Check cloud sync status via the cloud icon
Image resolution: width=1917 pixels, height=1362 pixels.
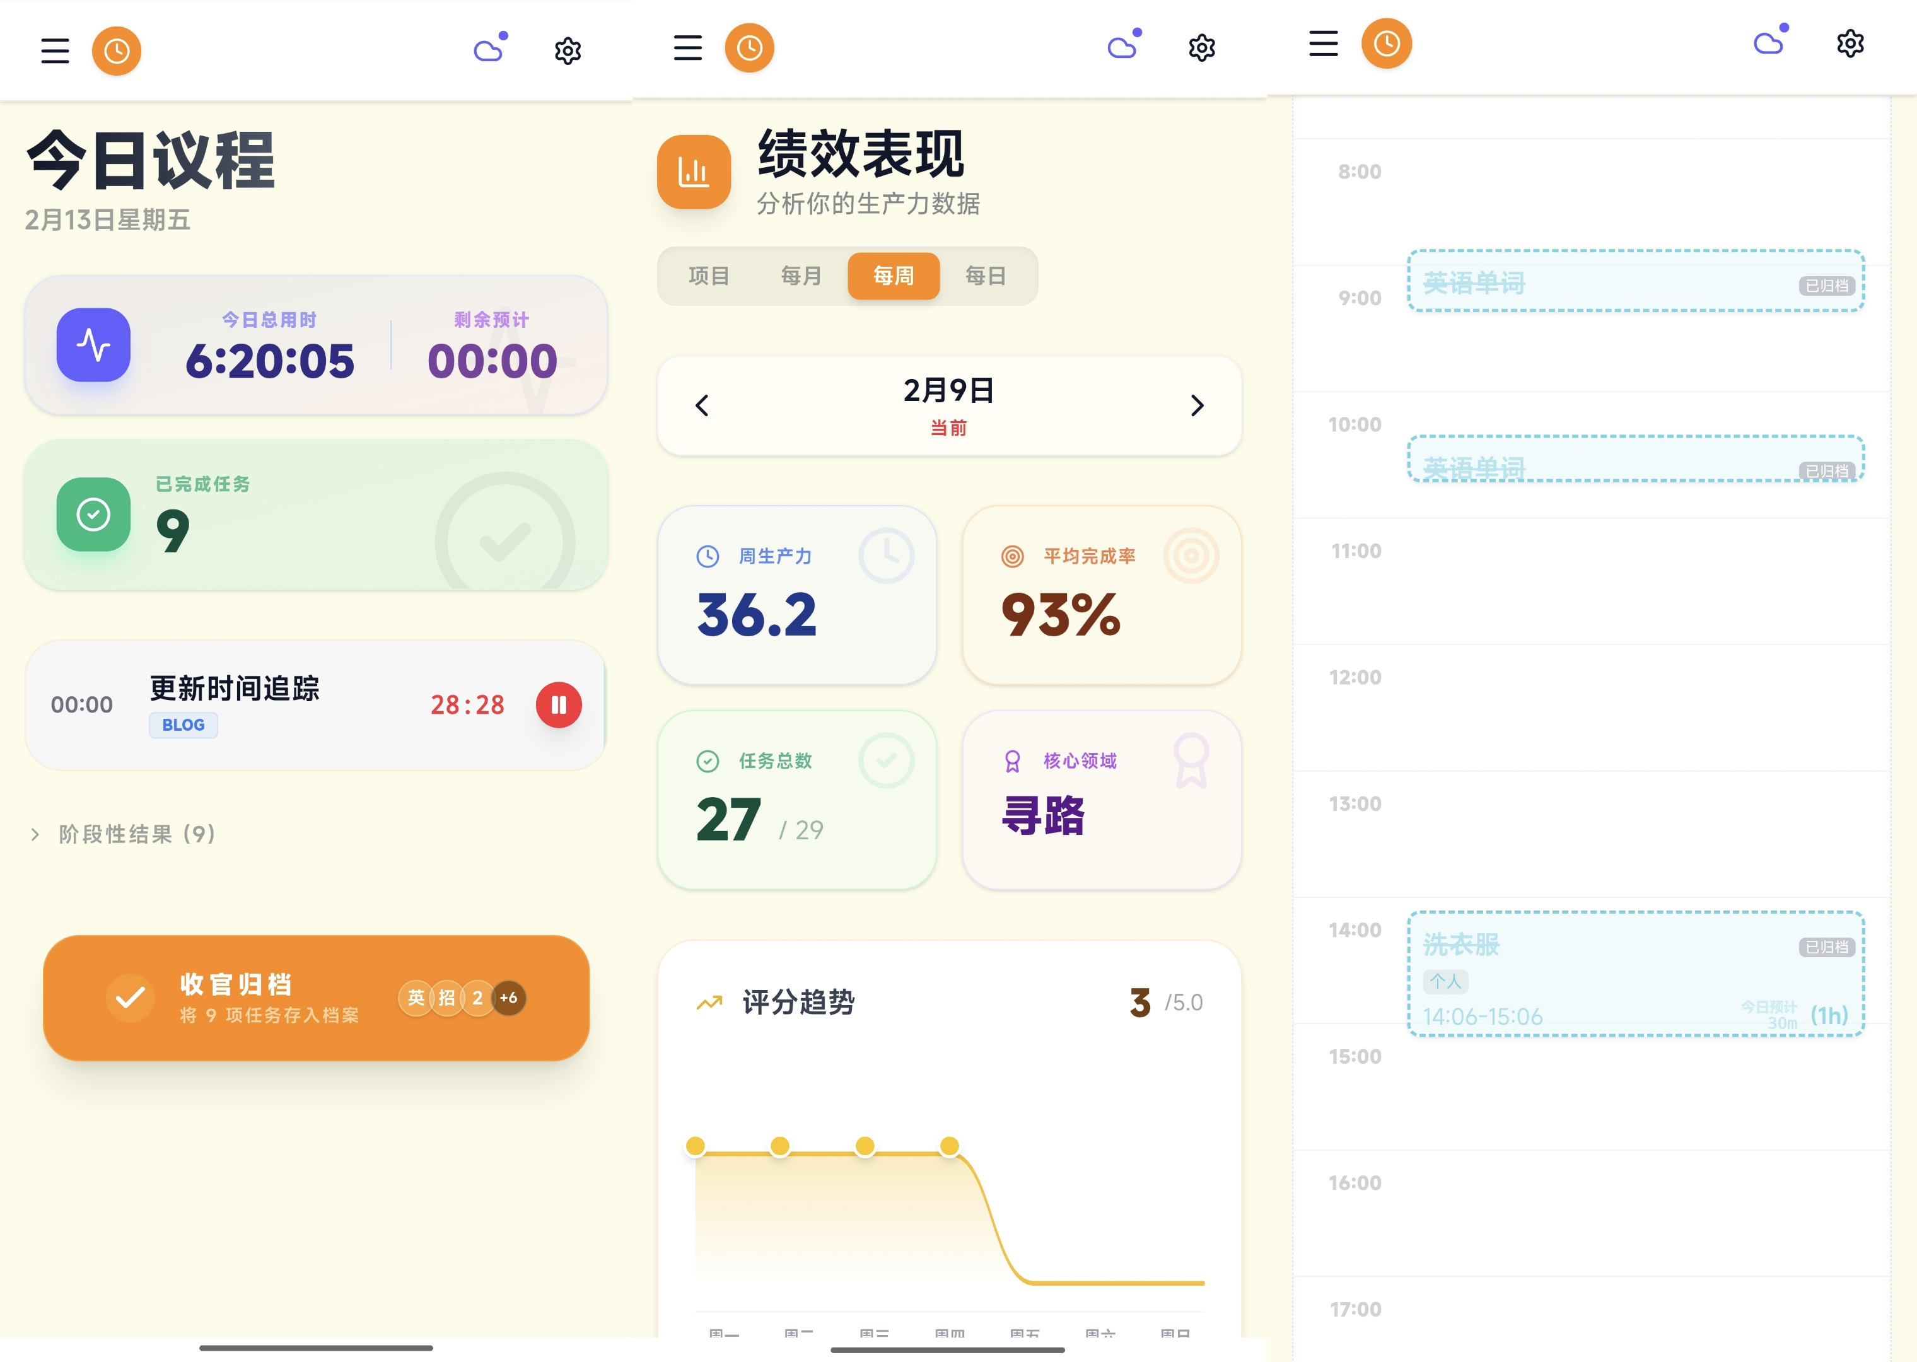(x=489, y=50)
